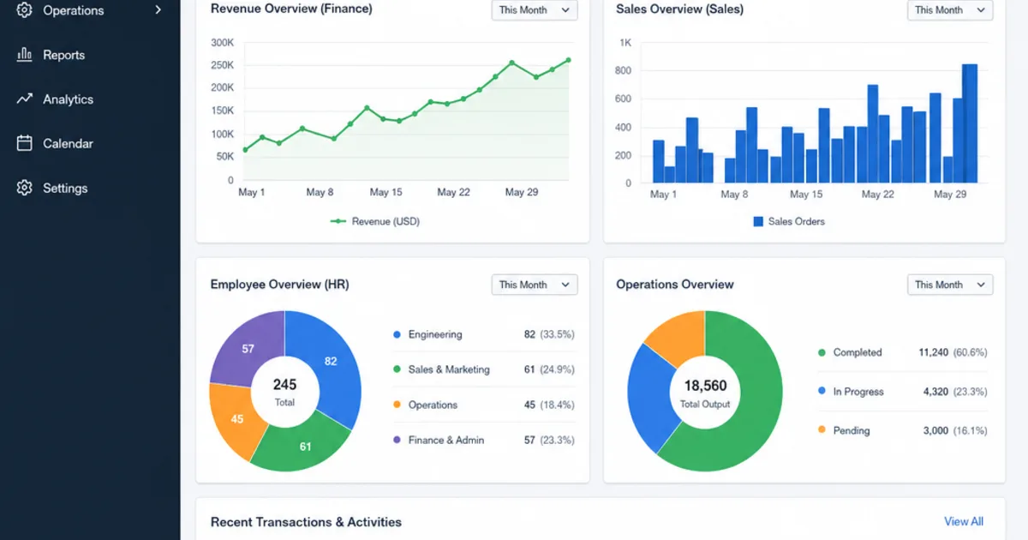Click the Calendar icon in sidebar
Viewport: 1028px width, 540px height.
click(25, 143)
